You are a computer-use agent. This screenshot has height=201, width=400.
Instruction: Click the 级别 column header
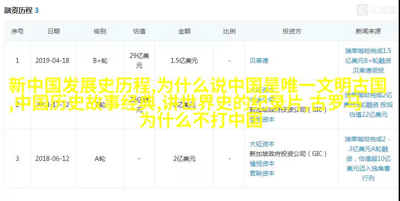coord(100,31)
